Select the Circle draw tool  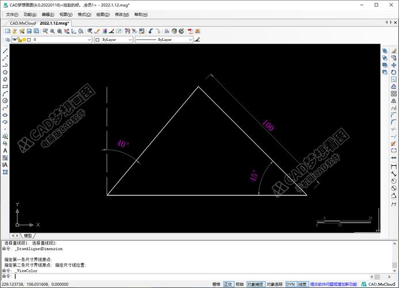pos(5,100)
